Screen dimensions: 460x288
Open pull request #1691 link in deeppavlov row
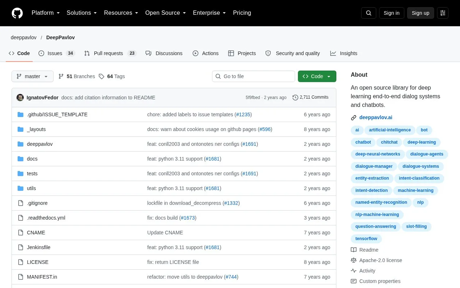(249, 144)
